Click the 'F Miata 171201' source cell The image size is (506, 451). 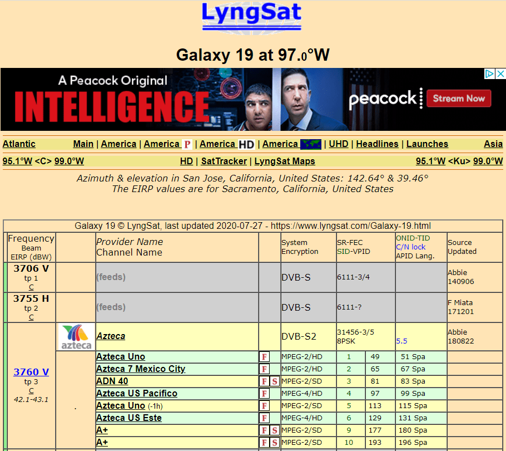pyautogui.click(x=475, y=307)
